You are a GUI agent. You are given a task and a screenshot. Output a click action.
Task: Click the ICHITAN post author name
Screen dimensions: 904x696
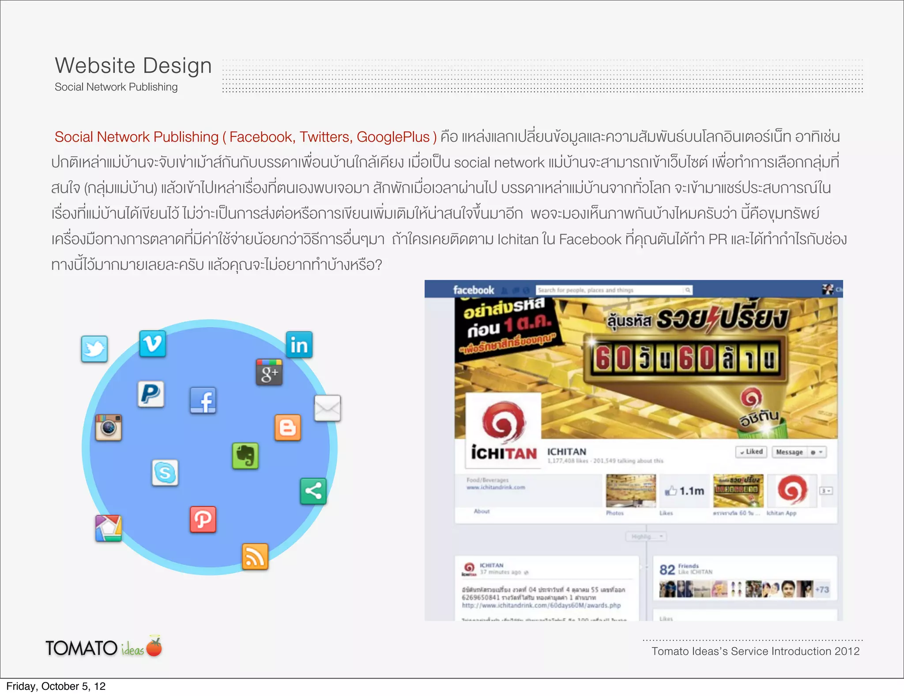(x=491, y=565)
